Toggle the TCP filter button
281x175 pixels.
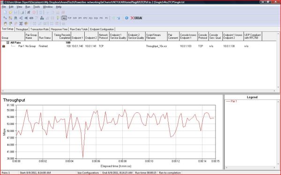click(x=69, y=18)
